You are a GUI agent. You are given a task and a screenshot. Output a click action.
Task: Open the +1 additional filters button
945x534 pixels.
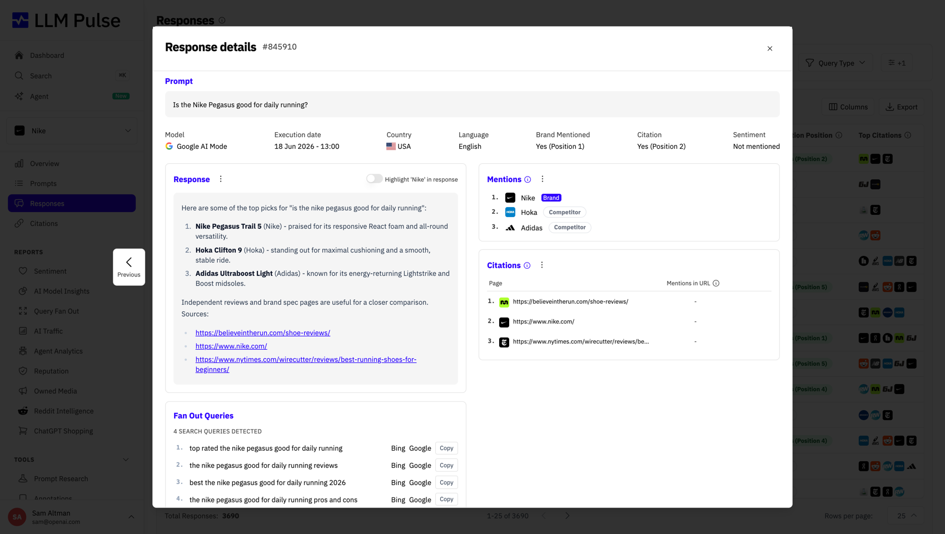tap(897, 63)
